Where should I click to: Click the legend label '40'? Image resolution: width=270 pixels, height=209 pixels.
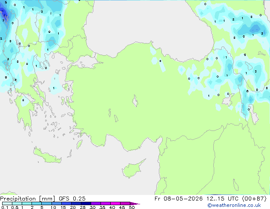(112, 207)
